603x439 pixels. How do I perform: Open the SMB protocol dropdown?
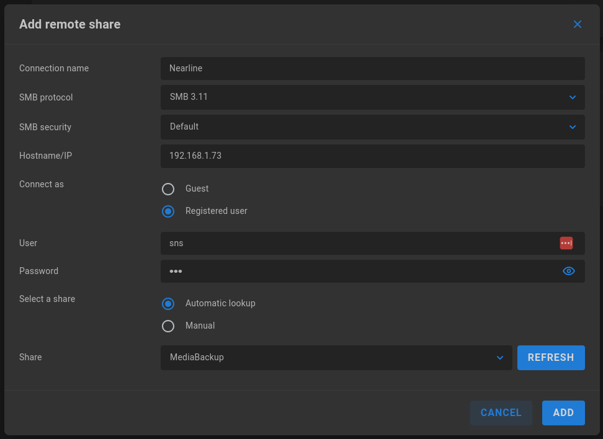(x=373, y=97)
